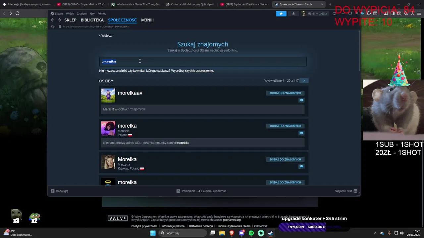Viewport: 424px width, 238px height.
Task: Report morelkaav using the flag icon
Action: tap(301, 100)
